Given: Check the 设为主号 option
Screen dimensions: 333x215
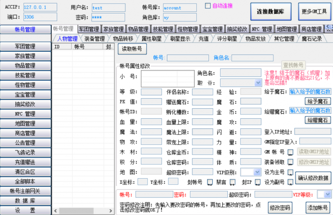Looking at the screenshot, I should click(290, 172).
